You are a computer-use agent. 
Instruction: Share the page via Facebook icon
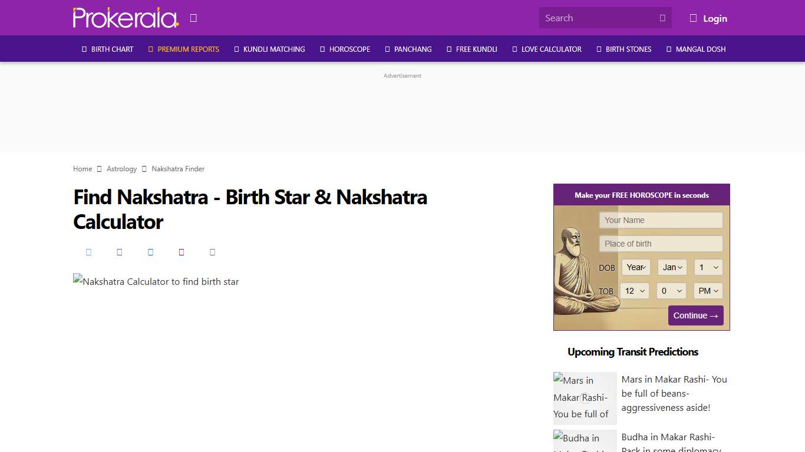pos(88,252)
